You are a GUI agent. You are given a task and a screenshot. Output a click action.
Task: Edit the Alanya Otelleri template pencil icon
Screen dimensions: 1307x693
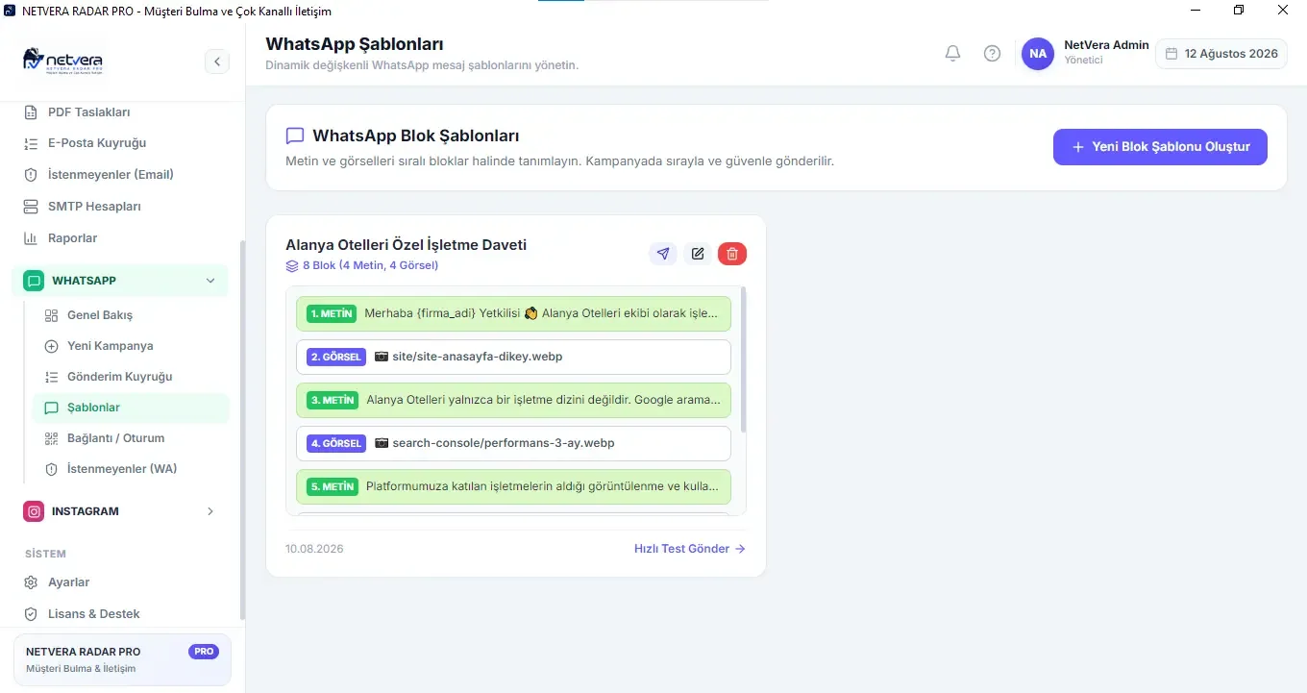pos(698,254)
